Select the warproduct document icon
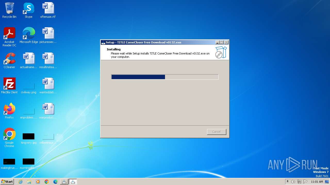Screen dimensions: 330x185 48,111
